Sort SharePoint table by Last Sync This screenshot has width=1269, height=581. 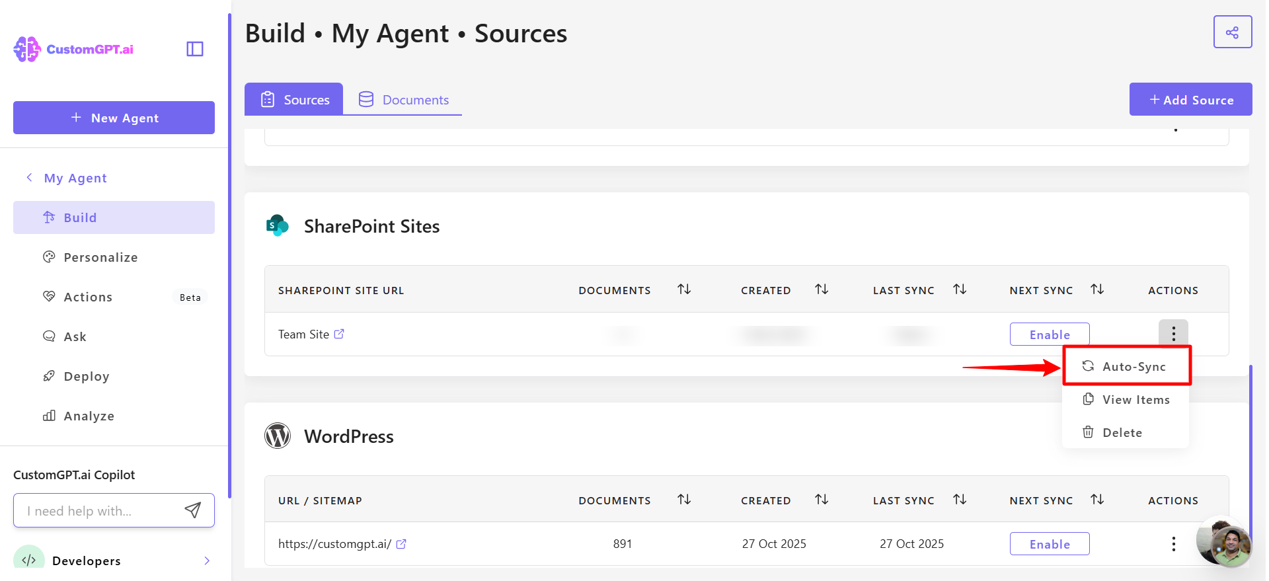(960, 290)
